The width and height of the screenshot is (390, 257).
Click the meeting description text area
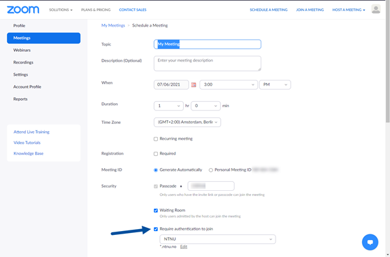coord(207,64)
